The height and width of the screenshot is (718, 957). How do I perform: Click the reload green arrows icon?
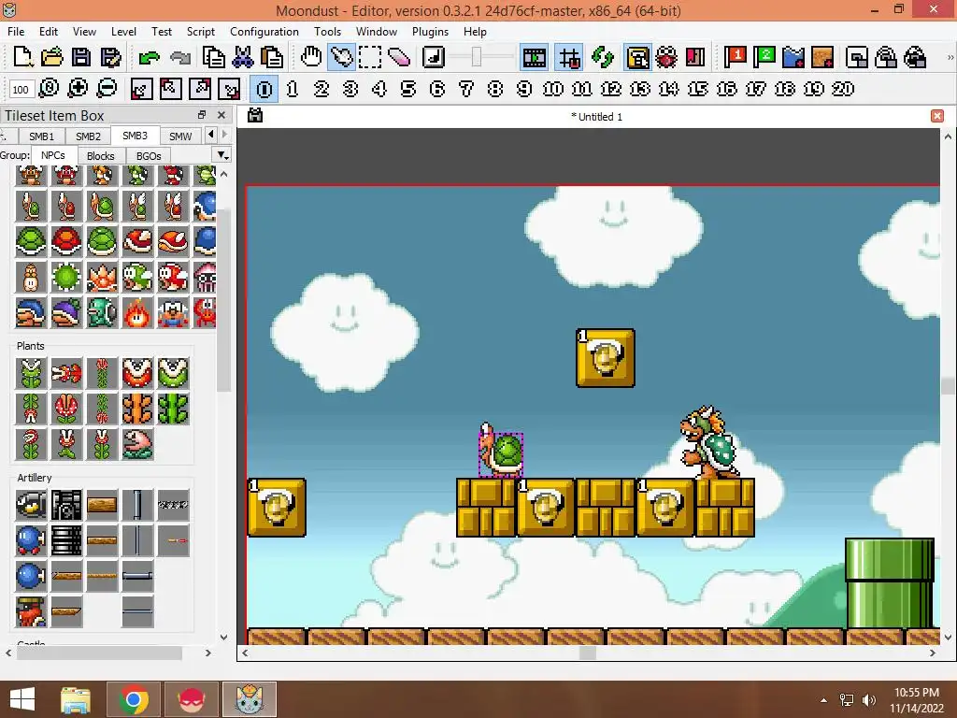pyautogui.click(x=603, y=57)
